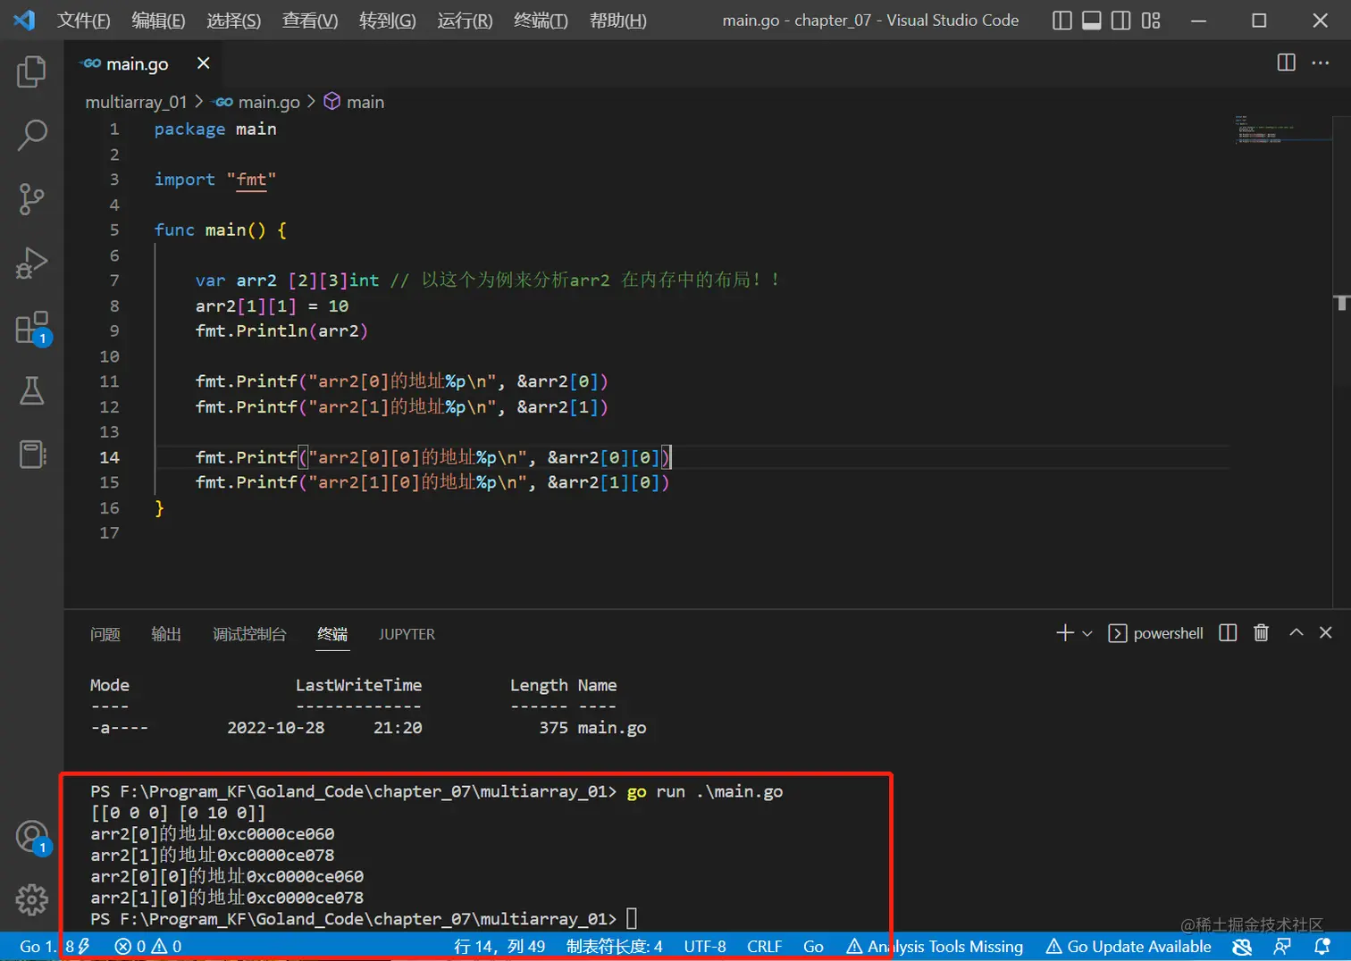Viewport: 1351px width, 961px height.
Task: Open the 查看(V) menu
Action: click(x=309, y=21)
